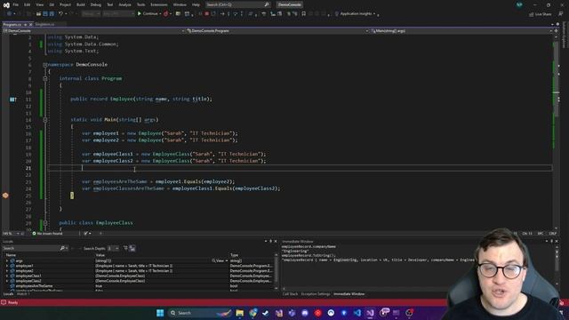Screen dimensions: 569x320
Task: Click the Visual Studio taskbar icon
Action: [370, 313]
